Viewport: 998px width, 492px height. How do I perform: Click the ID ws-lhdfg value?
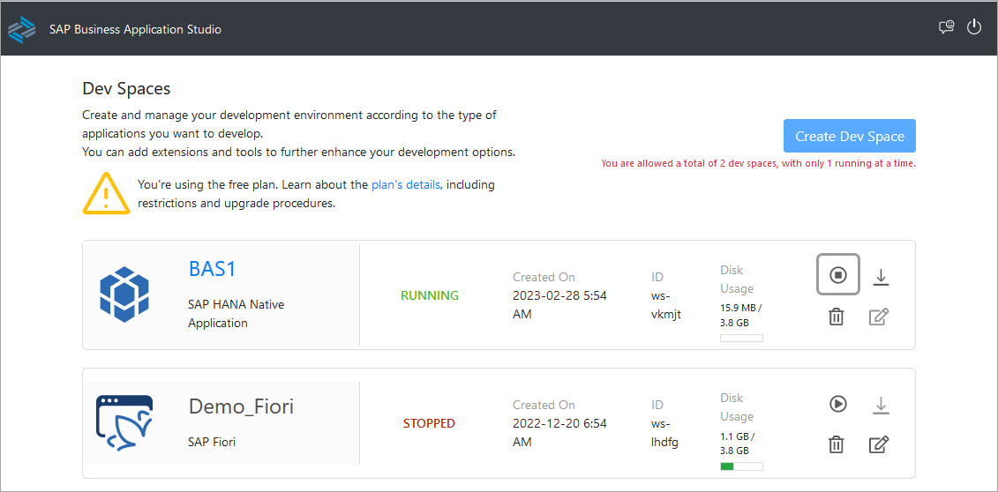coord(665,433)
